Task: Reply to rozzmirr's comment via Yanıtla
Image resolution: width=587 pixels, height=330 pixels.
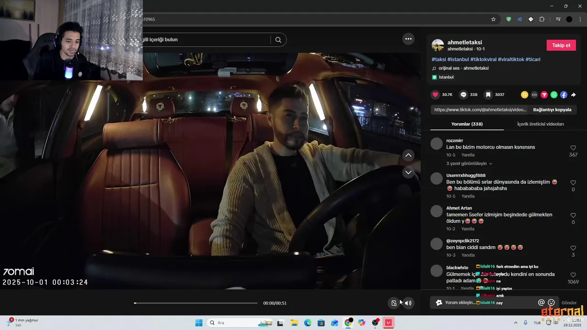Action: [468, 155]
